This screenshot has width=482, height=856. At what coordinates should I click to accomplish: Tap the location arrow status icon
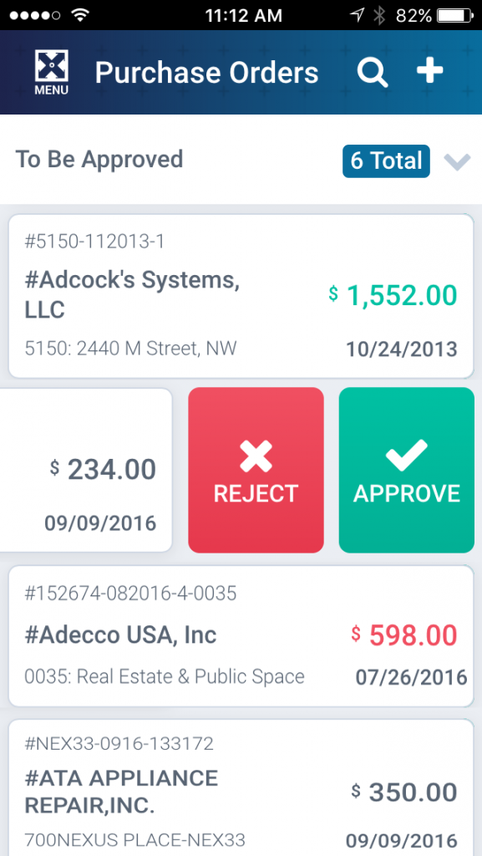point(357,15)
